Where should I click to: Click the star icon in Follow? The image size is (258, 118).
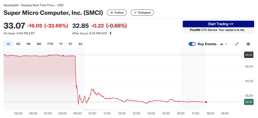coord(112,13)
